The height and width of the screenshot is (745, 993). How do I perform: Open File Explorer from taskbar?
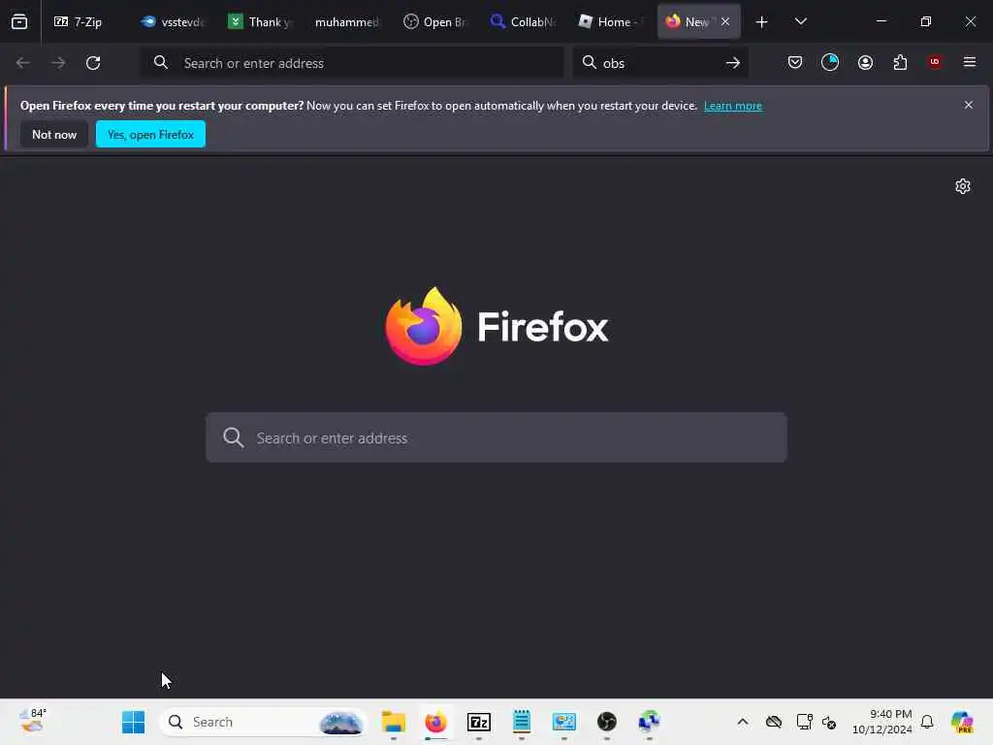[x=394, y=722]
